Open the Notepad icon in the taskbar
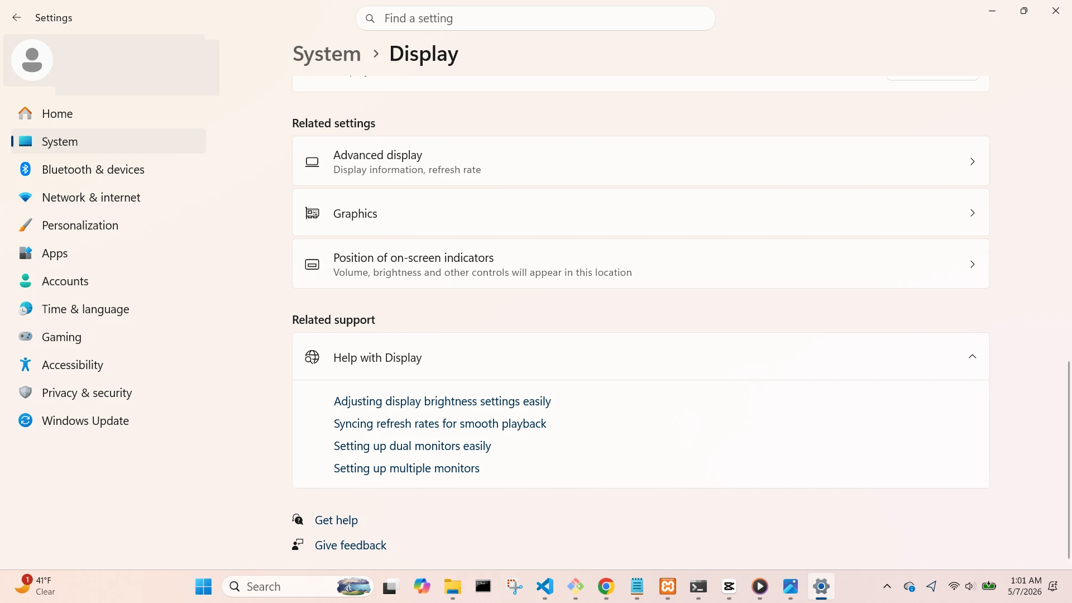 pos(636,586)
